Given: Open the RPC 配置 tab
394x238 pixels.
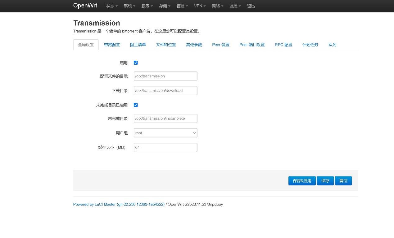Looking at the screenshot, I should click(x=283, y=45).
